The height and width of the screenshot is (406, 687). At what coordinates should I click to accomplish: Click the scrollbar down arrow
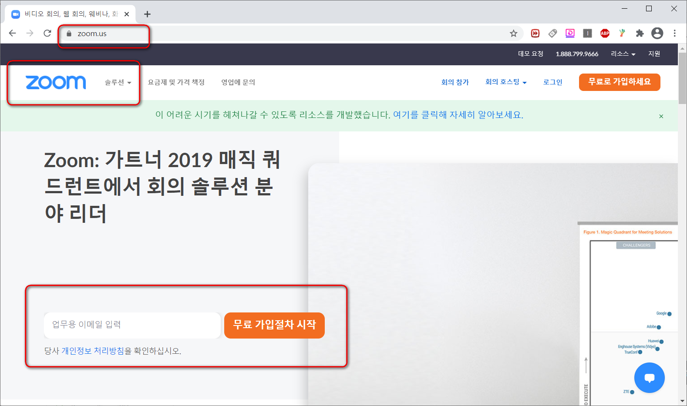click(x=682, y=401)
